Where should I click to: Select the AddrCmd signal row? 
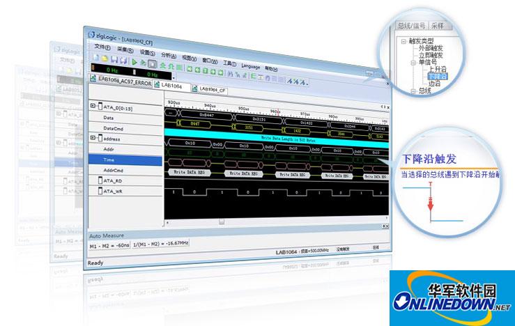[x=126, y=171]
